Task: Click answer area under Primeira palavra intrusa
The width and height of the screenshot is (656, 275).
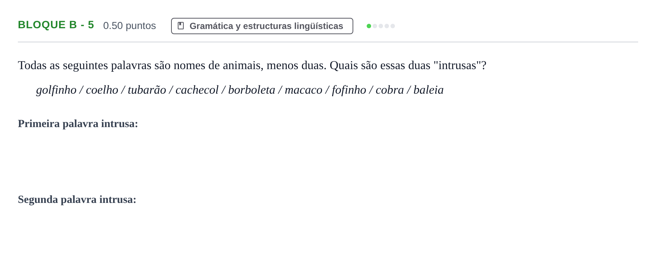Action: 328,158
